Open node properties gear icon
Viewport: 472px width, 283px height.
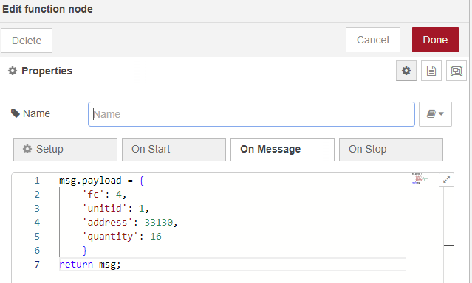(406, 71)
